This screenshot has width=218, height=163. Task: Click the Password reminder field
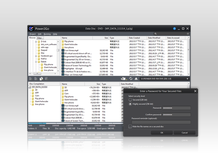(161, 122)
